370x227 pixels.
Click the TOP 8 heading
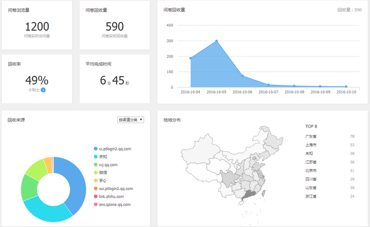(x=311, y=126)
